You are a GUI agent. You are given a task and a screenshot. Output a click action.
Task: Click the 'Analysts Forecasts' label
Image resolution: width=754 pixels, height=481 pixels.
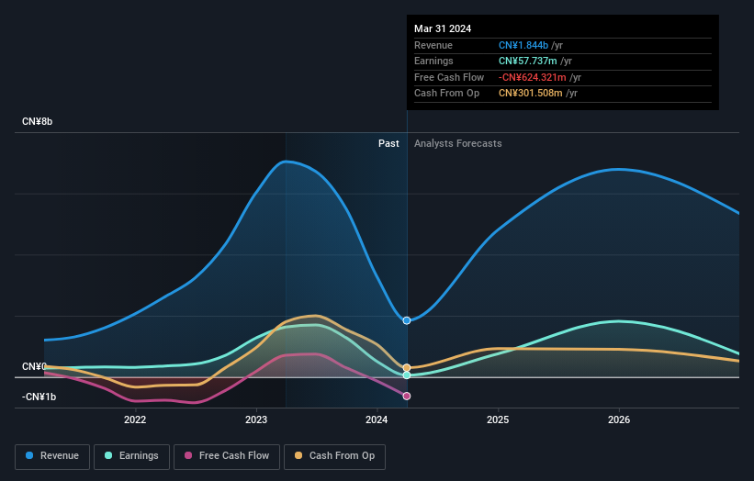click(457, 143)
